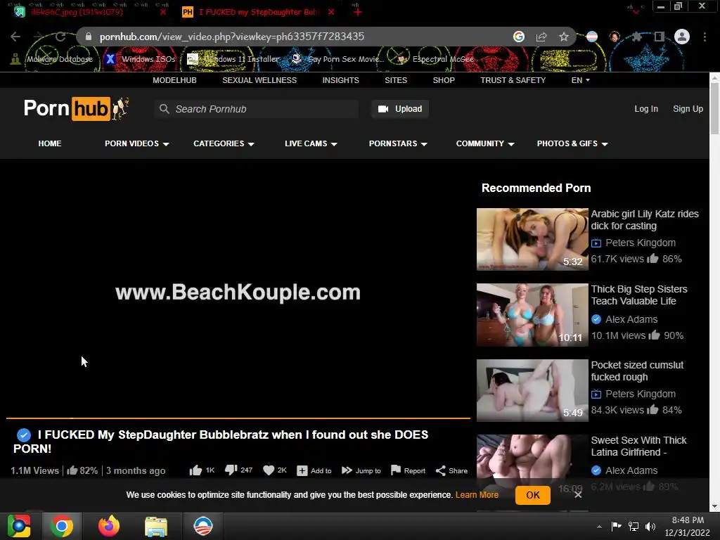Click the thumbs-down dislike icon under the video

tap(231, 470)
